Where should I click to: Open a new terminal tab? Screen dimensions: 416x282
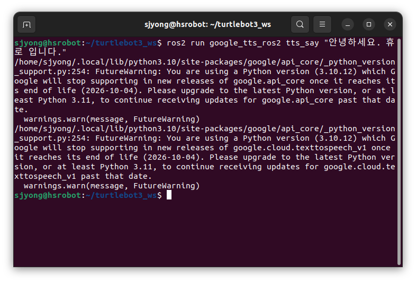[26, 24]
